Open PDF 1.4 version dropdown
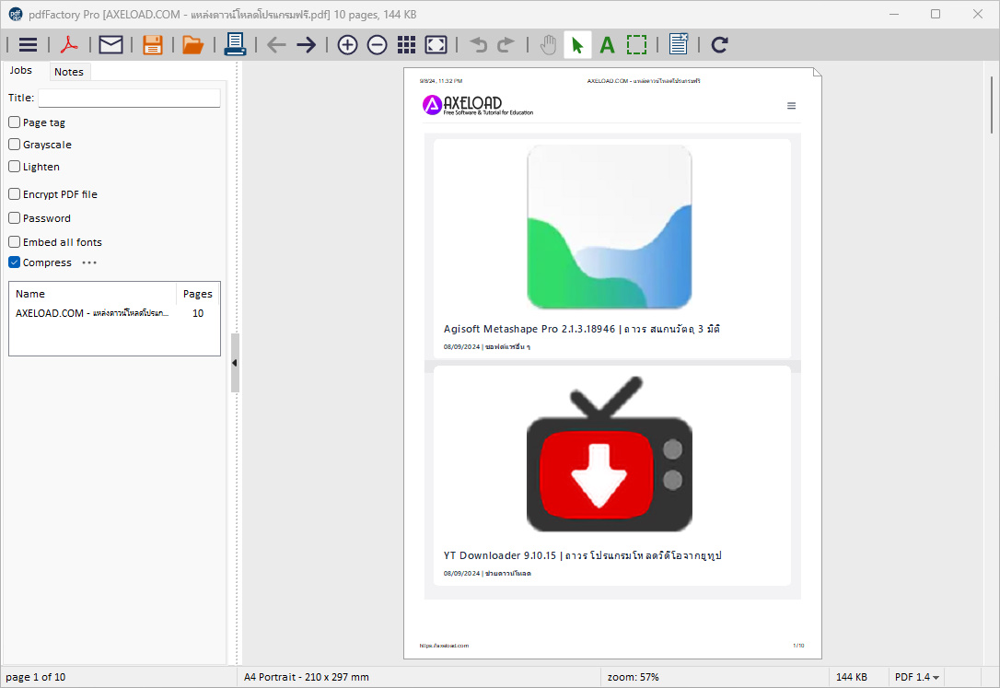1000x688 pixels. tap(917, 677)
